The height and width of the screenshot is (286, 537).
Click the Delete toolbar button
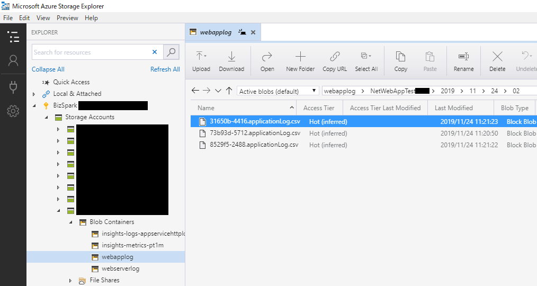(x=497, y=61)
